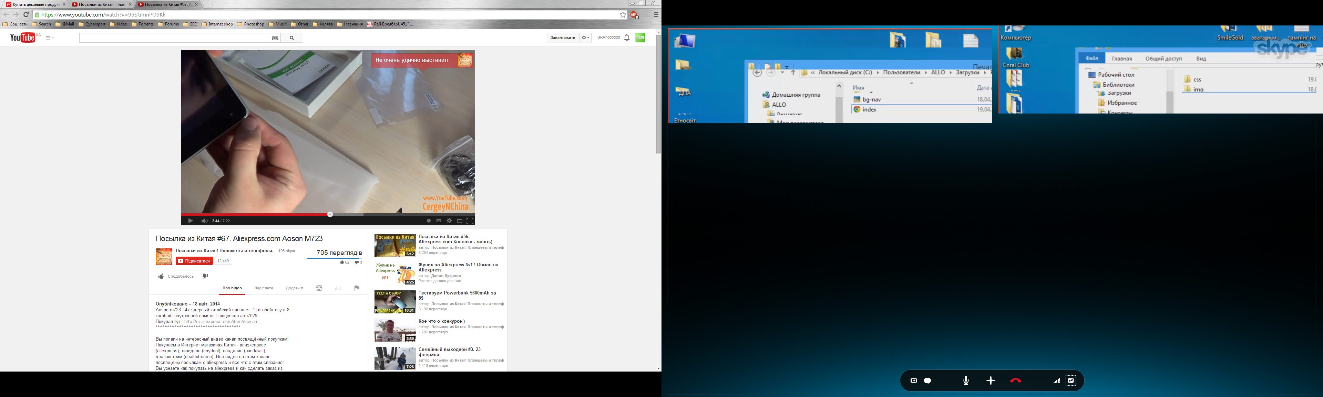Image resolution: width=1323 pixels, height=397 pixels.
Task: Bookmark this page with the star icon
Action: pyautogui.click(x=623, y=15)
